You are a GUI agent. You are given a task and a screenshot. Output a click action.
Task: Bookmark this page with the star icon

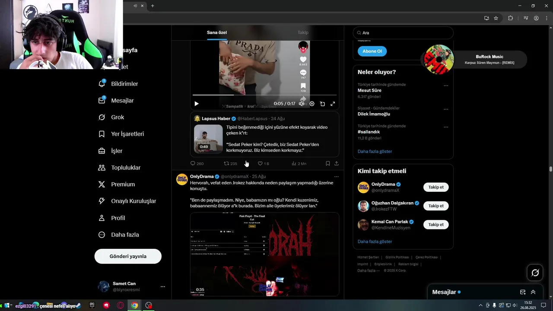click(x=496, y=18)
